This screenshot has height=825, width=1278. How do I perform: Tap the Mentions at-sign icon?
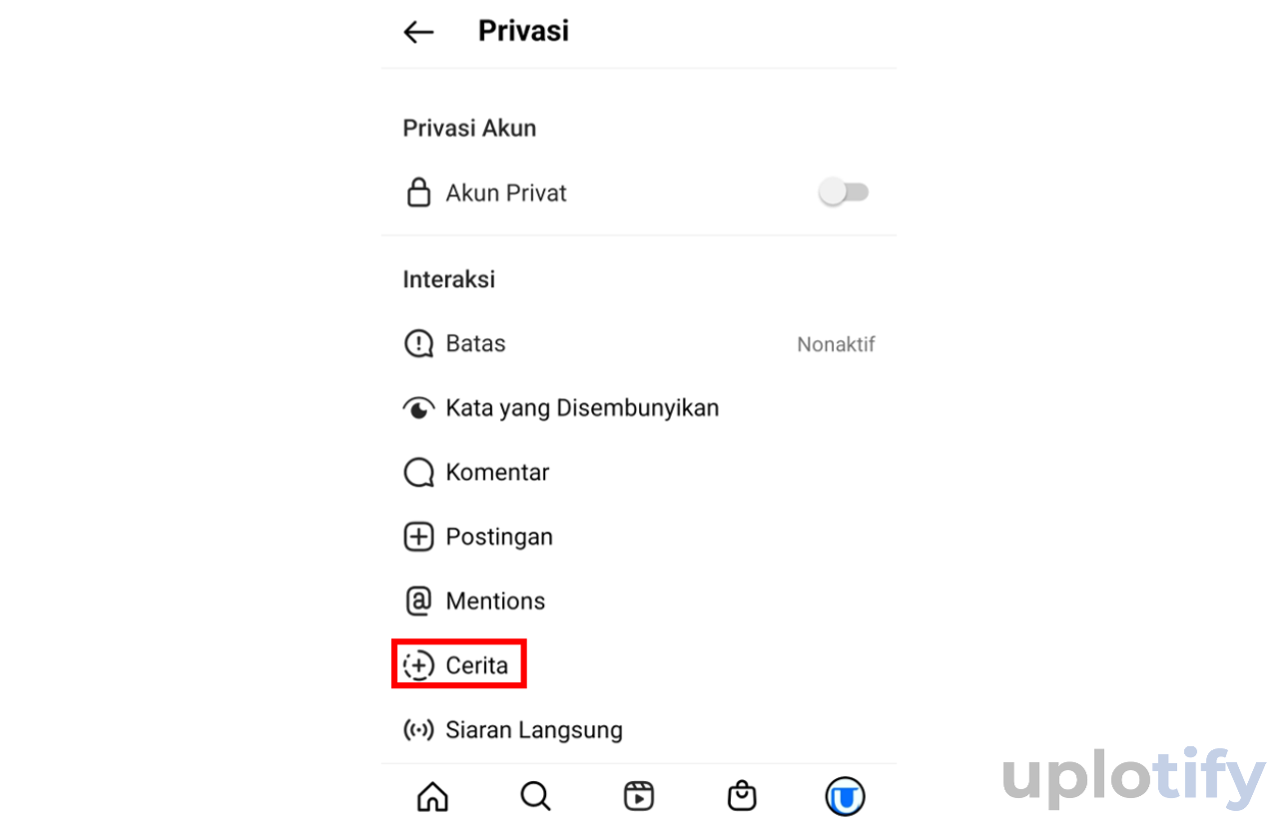pos(418,601)
